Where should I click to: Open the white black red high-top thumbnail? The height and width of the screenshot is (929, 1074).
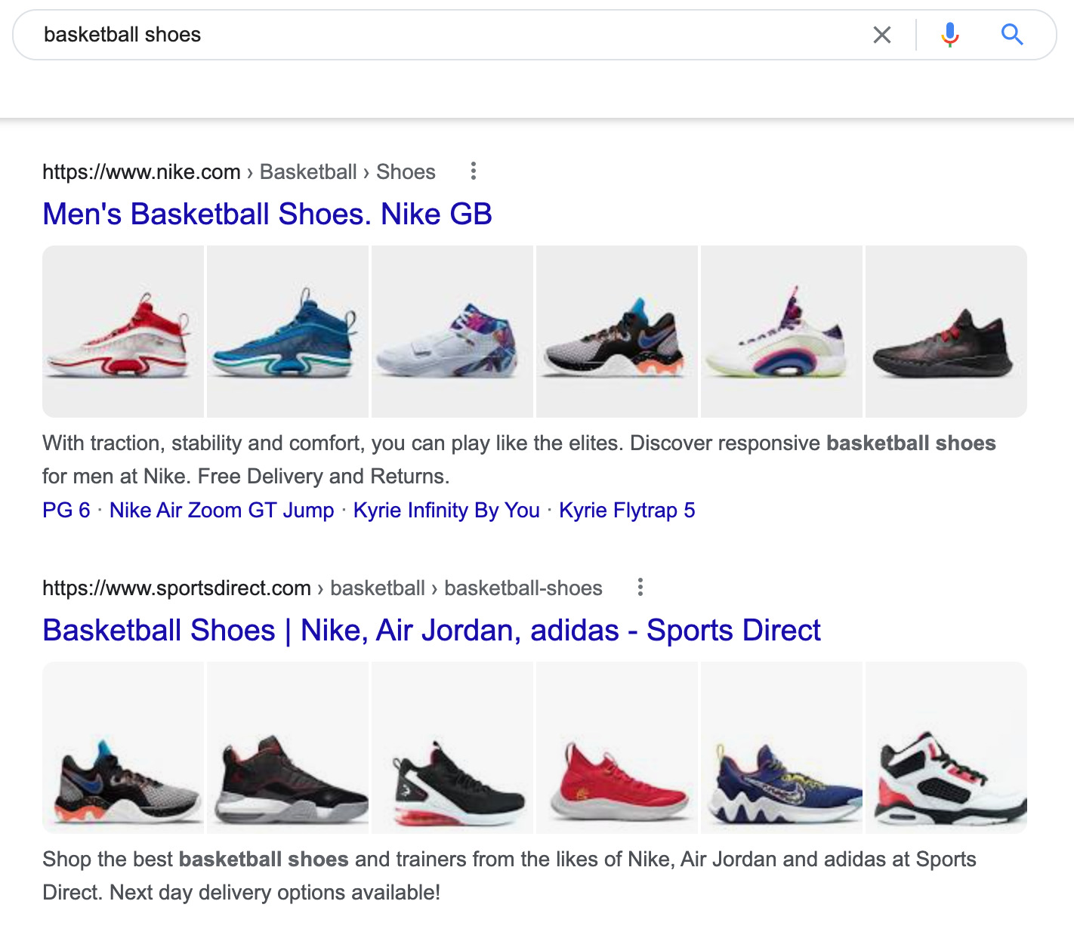coord(946,748)
